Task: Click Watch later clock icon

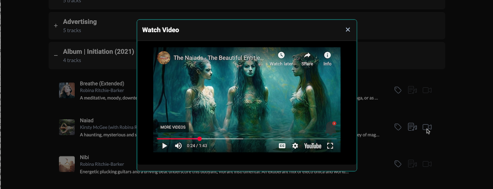Action: click(281, 55)
